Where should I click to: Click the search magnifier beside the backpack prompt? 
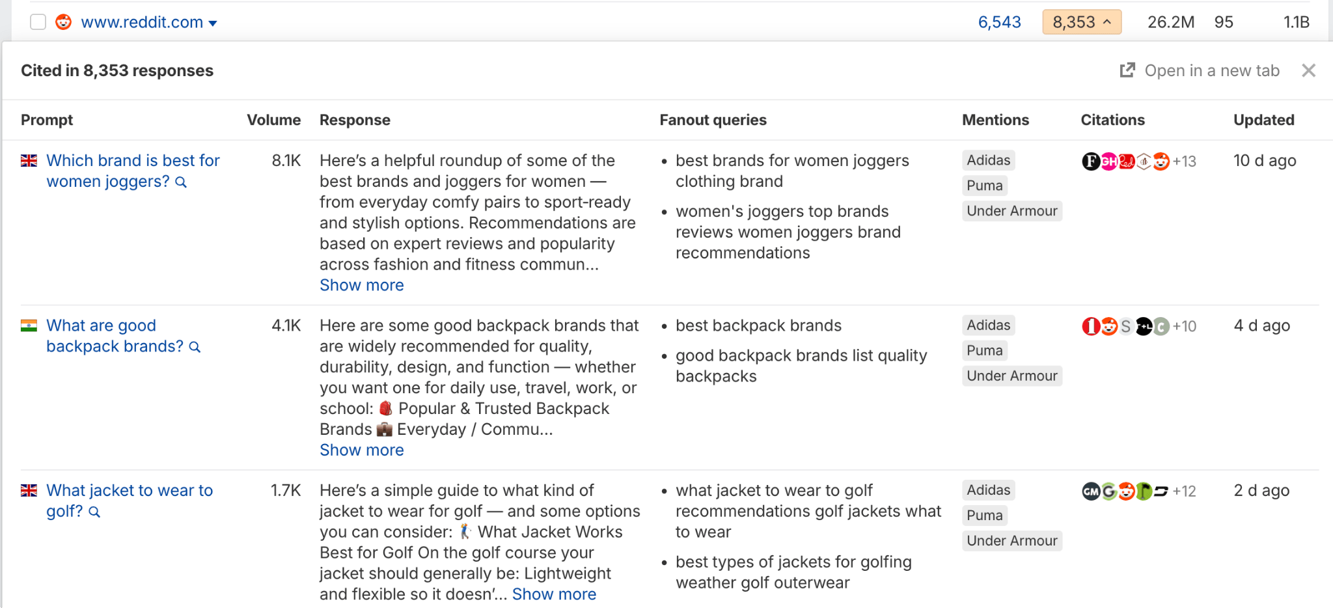click(195, 347)
